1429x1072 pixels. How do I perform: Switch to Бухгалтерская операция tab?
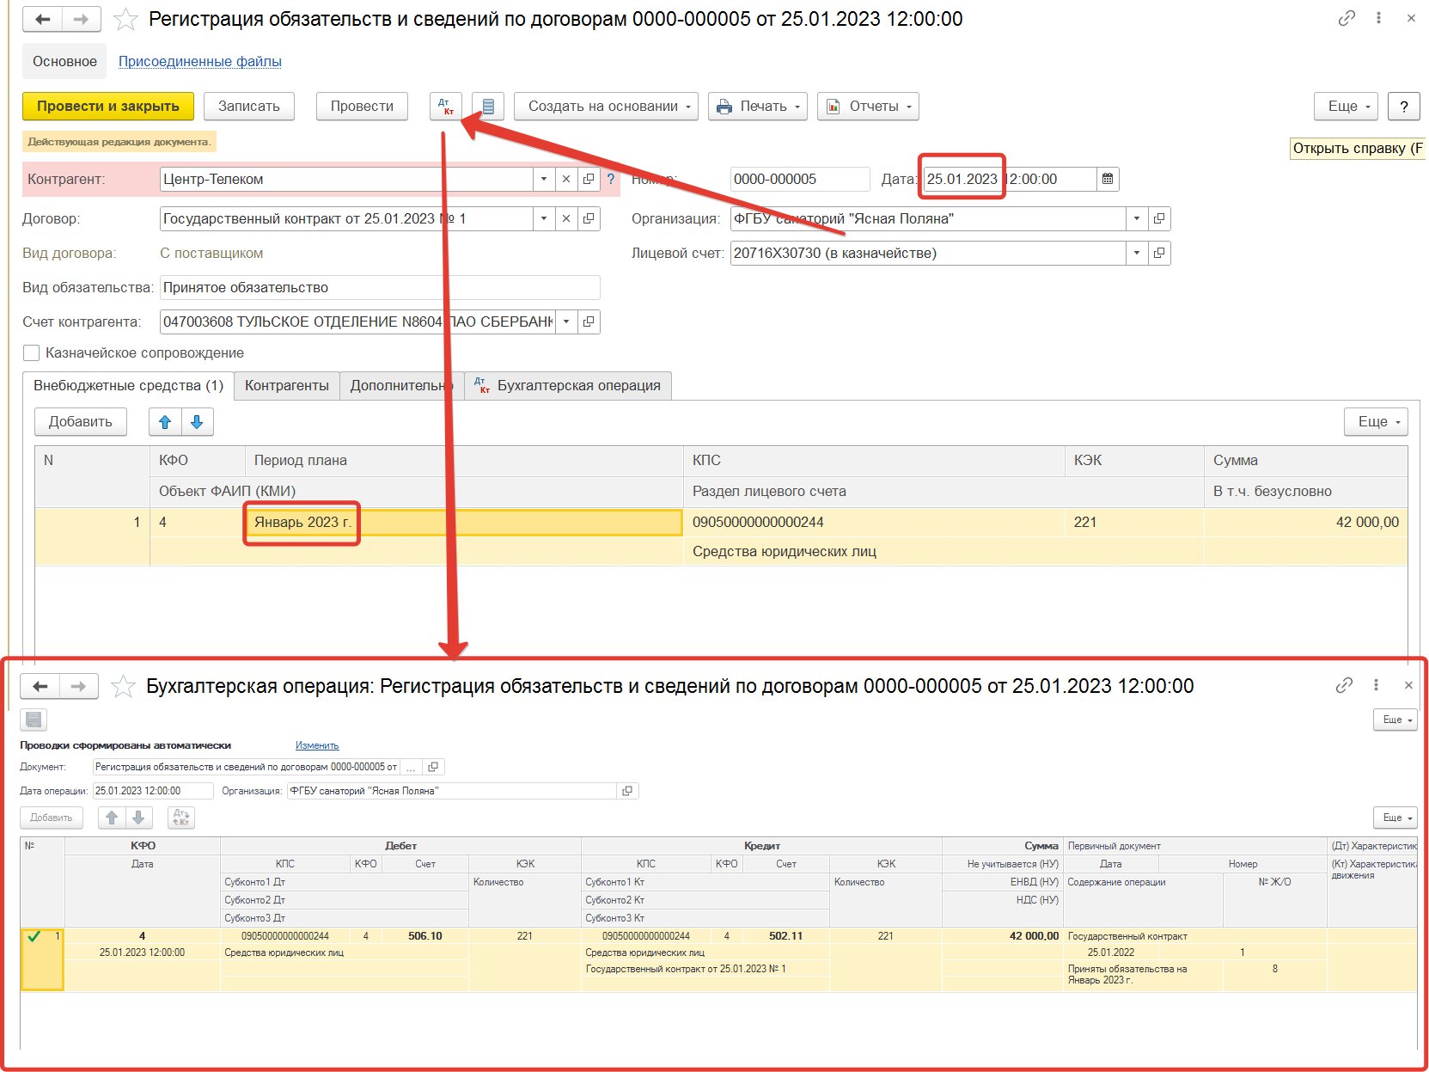coord(569,386)
